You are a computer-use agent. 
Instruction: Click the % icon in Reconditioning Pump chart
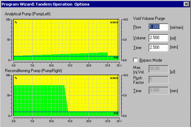click(16, 78)
